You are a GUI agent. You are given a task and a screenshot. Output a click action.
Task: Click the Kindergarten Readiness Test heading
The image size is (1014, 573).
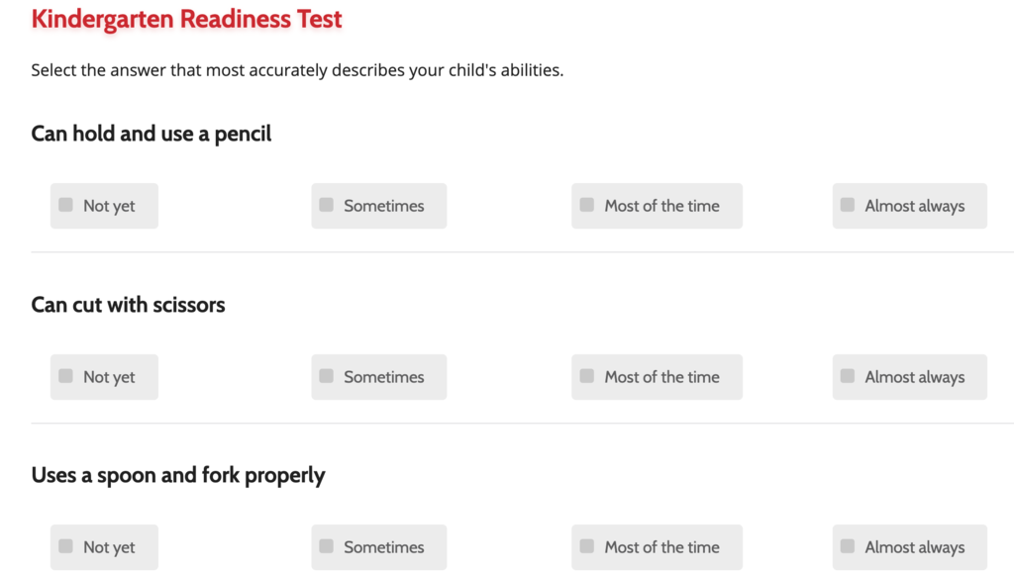186,19
